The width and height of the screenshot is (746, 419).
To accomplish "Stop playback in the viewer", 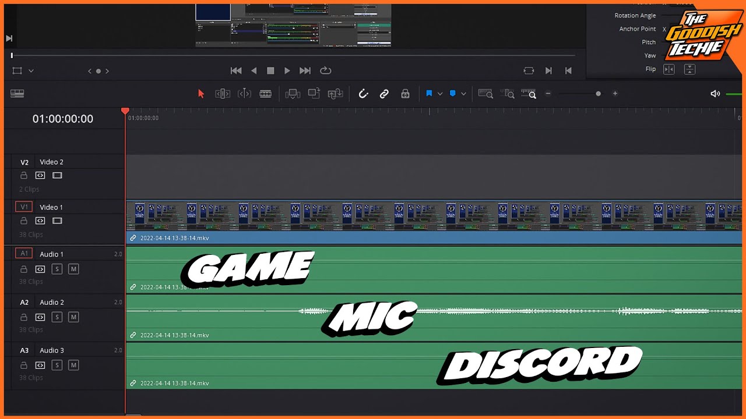I will [270, 70].
